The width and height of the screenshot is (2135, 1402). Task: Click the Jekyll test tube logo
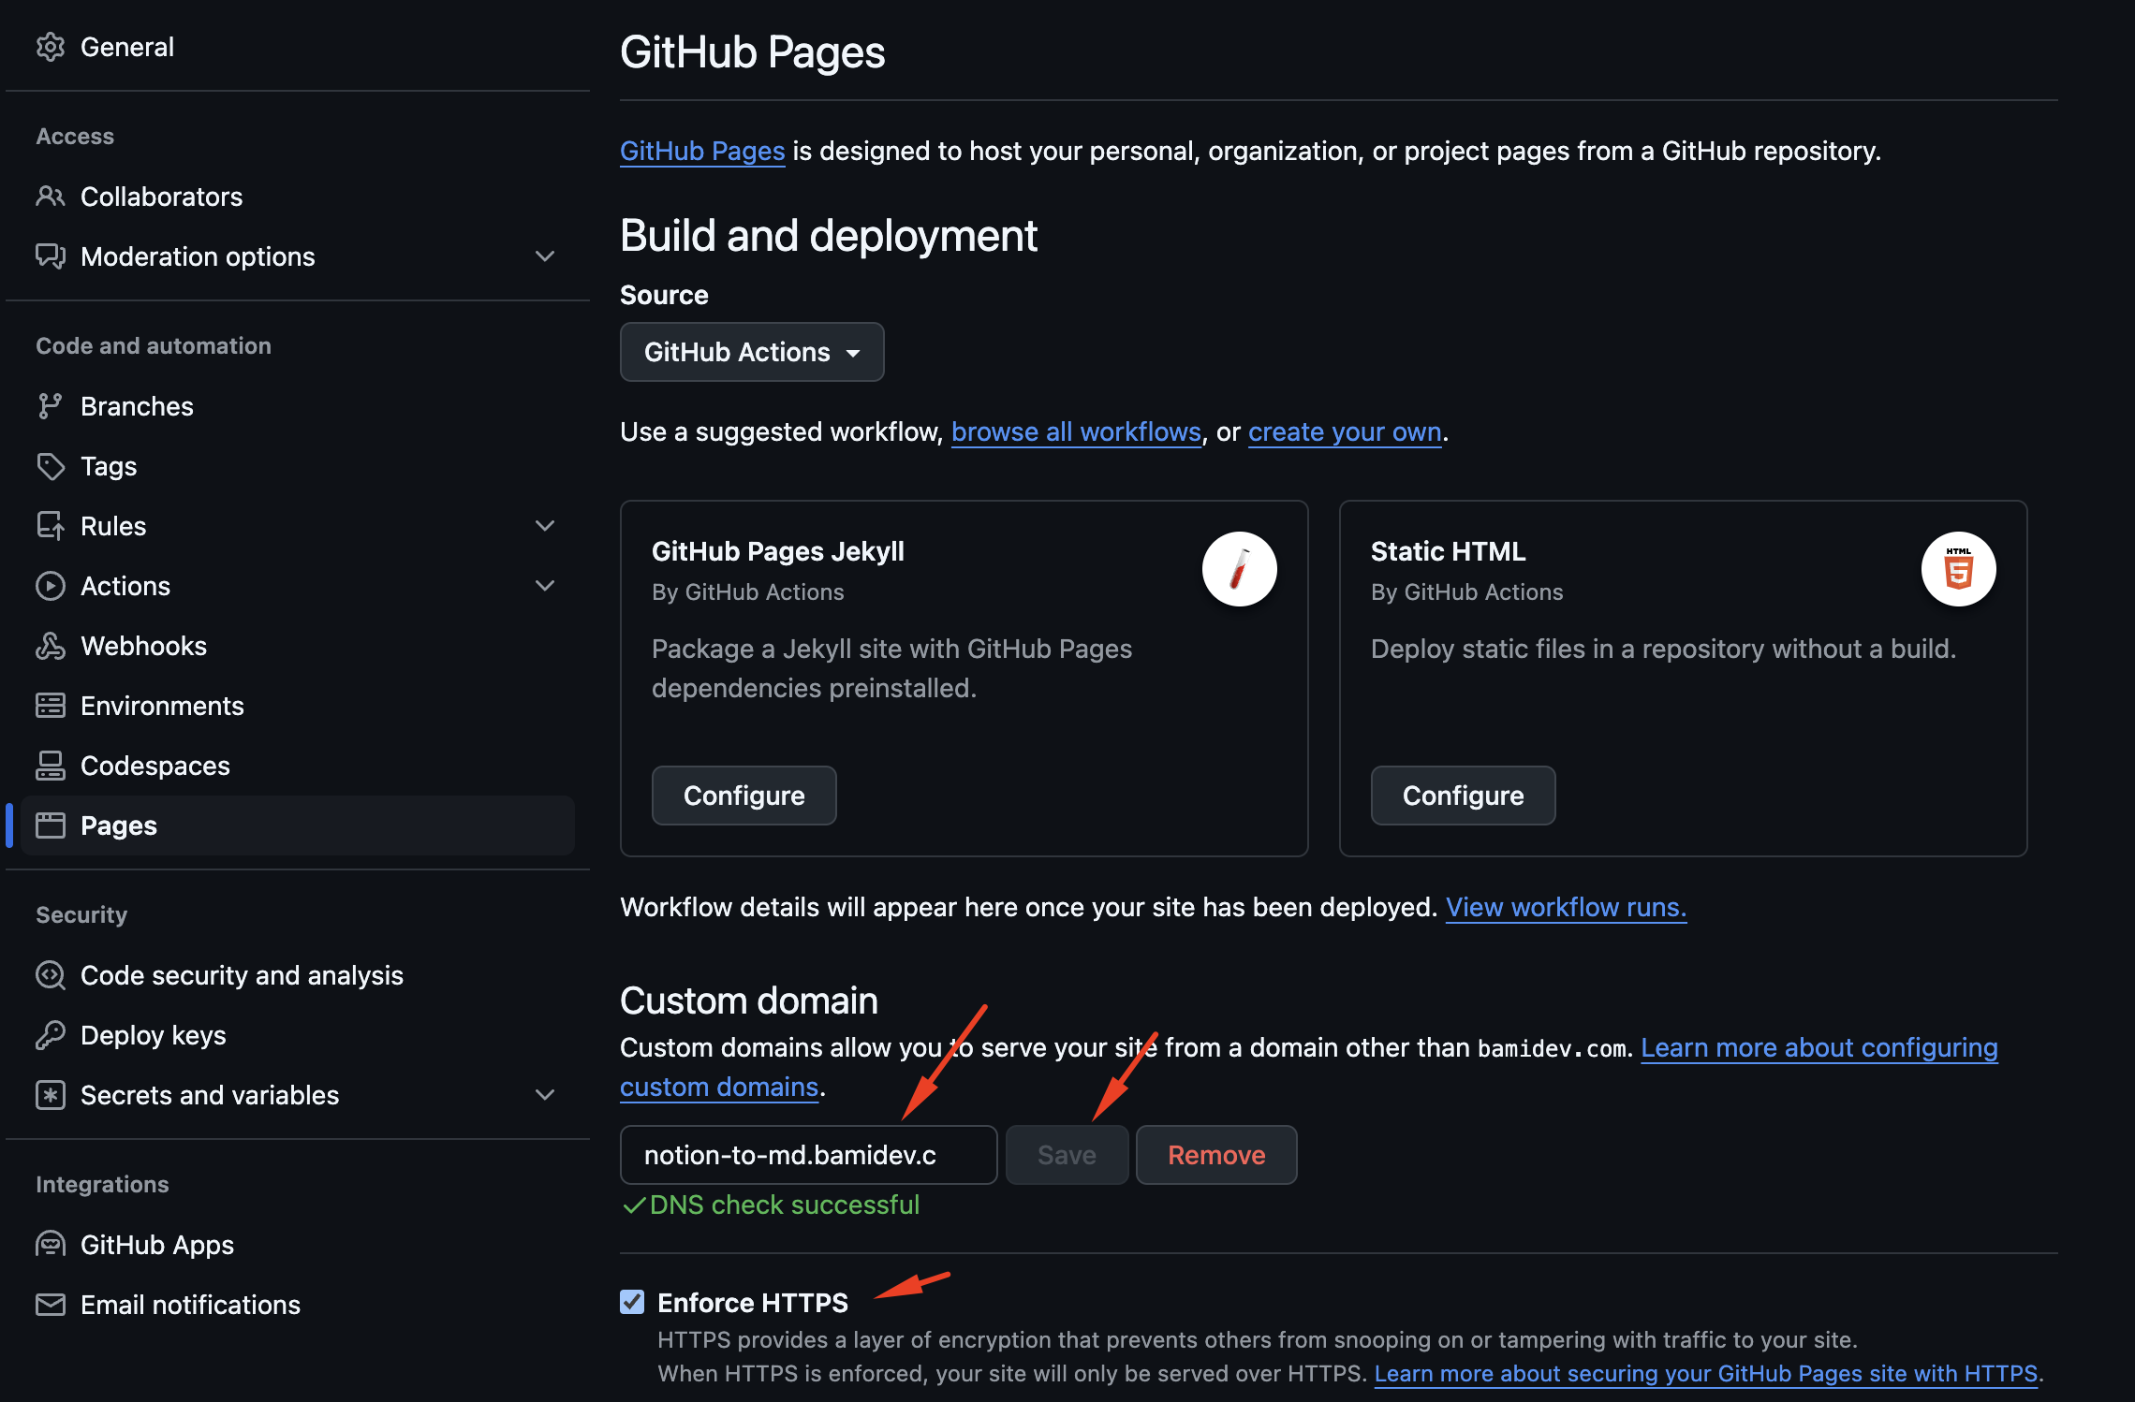(x=1239, y=569)
